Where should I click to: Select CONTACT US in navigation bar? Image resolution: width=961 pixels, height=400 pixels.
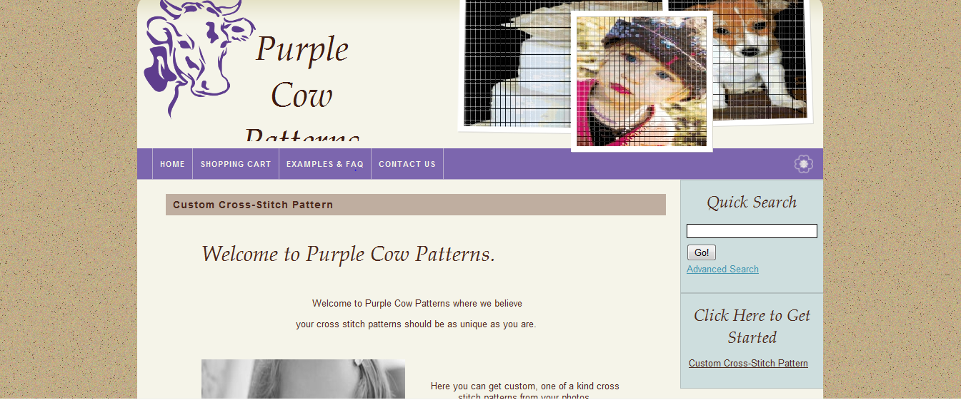[407, 164]
